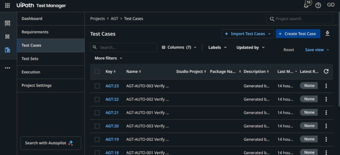Go to Dashboard in the sidebar
The height and width of the screenshot is (155, 340).
coord(51,19)
